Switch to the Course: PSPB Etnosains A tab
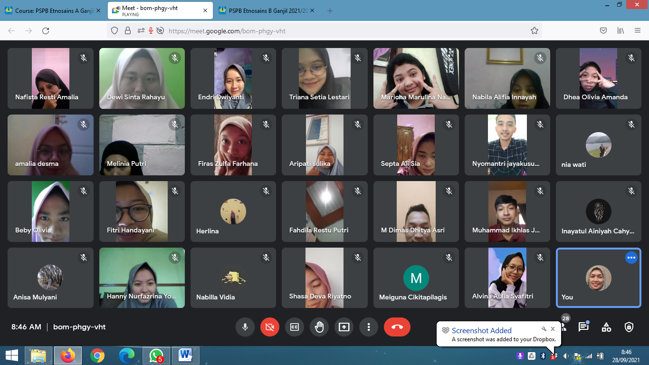The width and height of the screenshot is (649, 365). (x=52, y=10)
